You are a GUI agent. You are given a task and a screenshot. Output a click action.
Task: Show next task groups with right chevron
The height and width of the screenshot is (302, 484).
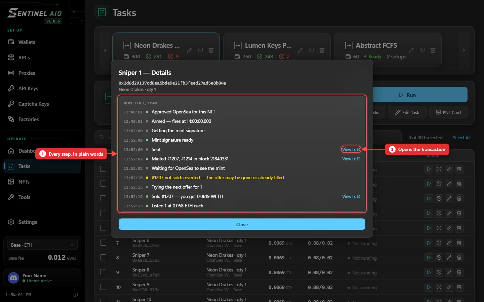[464, 51]
